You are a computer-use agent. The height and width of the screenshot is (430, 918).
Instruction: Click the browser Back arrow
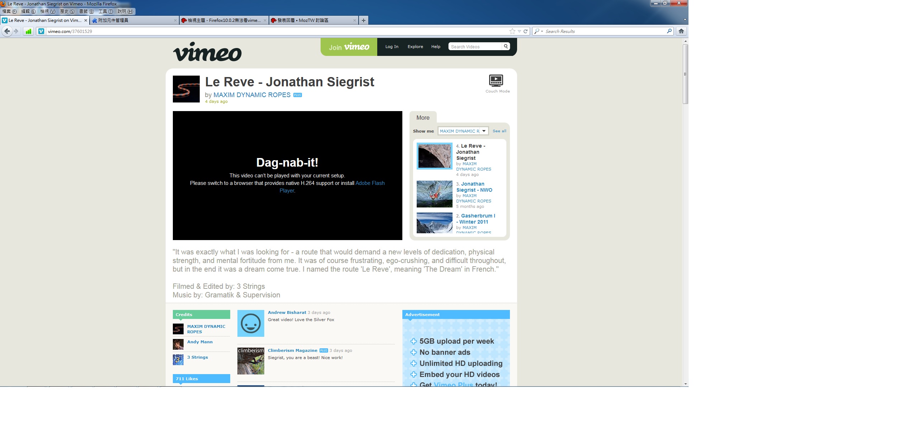point(7,31)
